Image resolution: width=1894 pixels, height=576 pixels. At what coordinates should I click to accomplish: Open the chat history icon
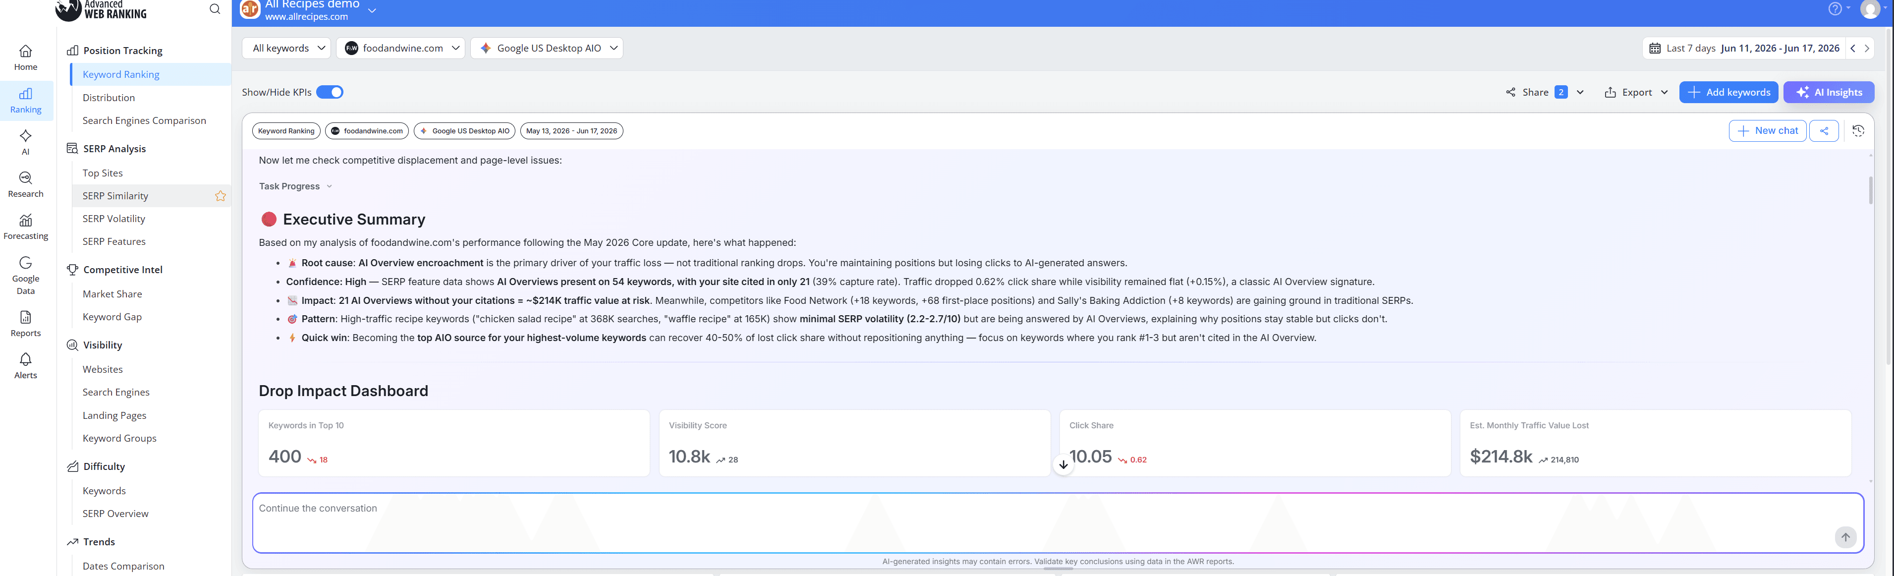[1858, 131]
